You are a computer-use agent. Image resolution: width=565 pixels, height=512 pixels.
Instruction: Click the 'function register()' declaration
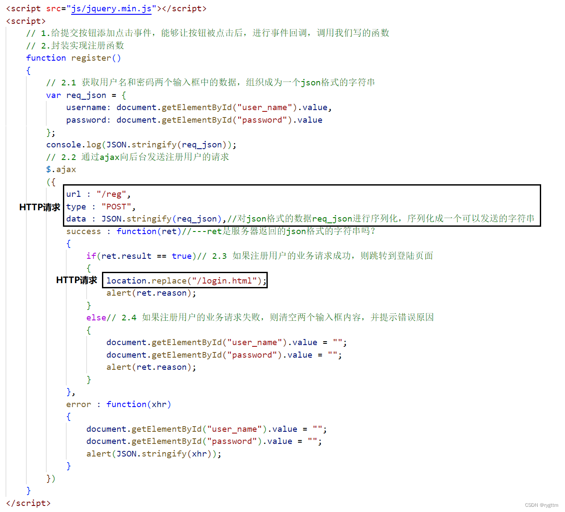pos(73,58)
